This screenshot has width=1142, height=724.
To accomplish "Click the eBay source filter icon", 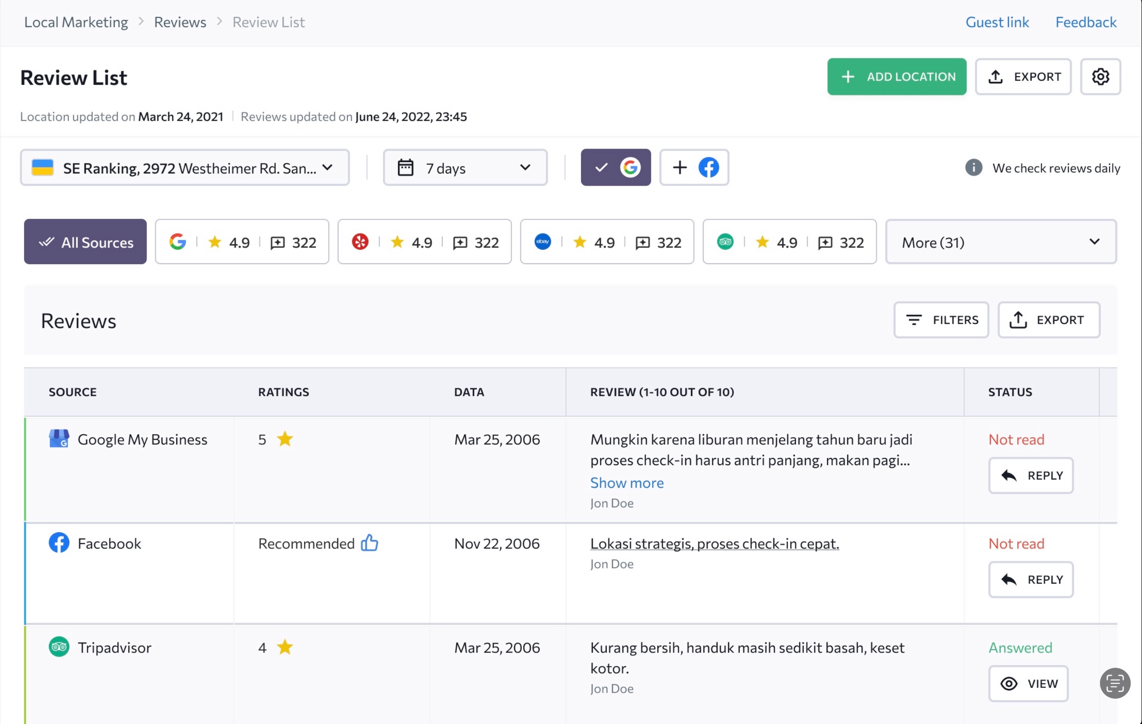I will 542,241.
